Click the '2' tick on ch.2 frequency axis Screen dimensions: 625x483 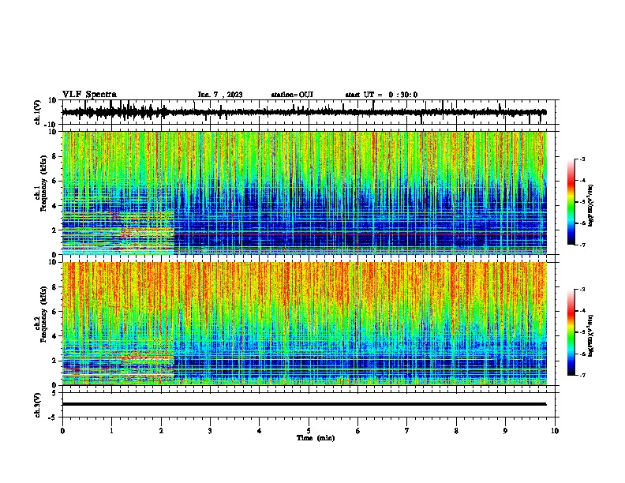point(55,361)
